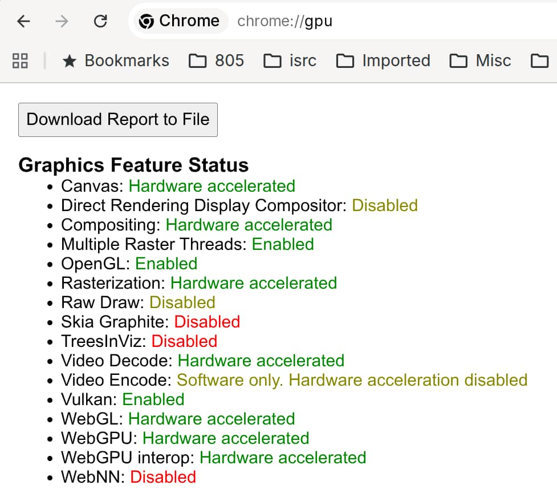Open the 805 bookmarks folder
The height and width of the screenshot is (497, 557).
(216, 61)
